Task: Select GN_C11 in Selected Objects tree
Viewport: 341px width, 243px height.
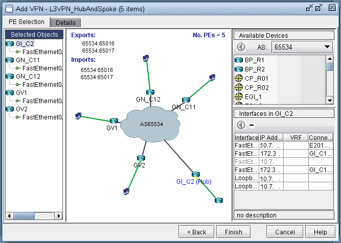Action: pos(27,60)
